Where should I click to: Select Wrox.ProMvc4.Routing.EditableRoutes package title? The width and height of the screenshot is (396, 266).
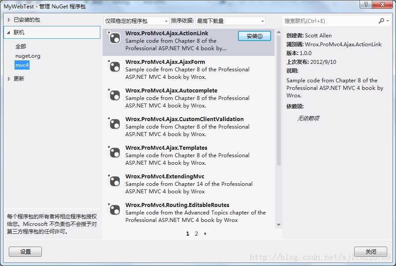point(177,205)
